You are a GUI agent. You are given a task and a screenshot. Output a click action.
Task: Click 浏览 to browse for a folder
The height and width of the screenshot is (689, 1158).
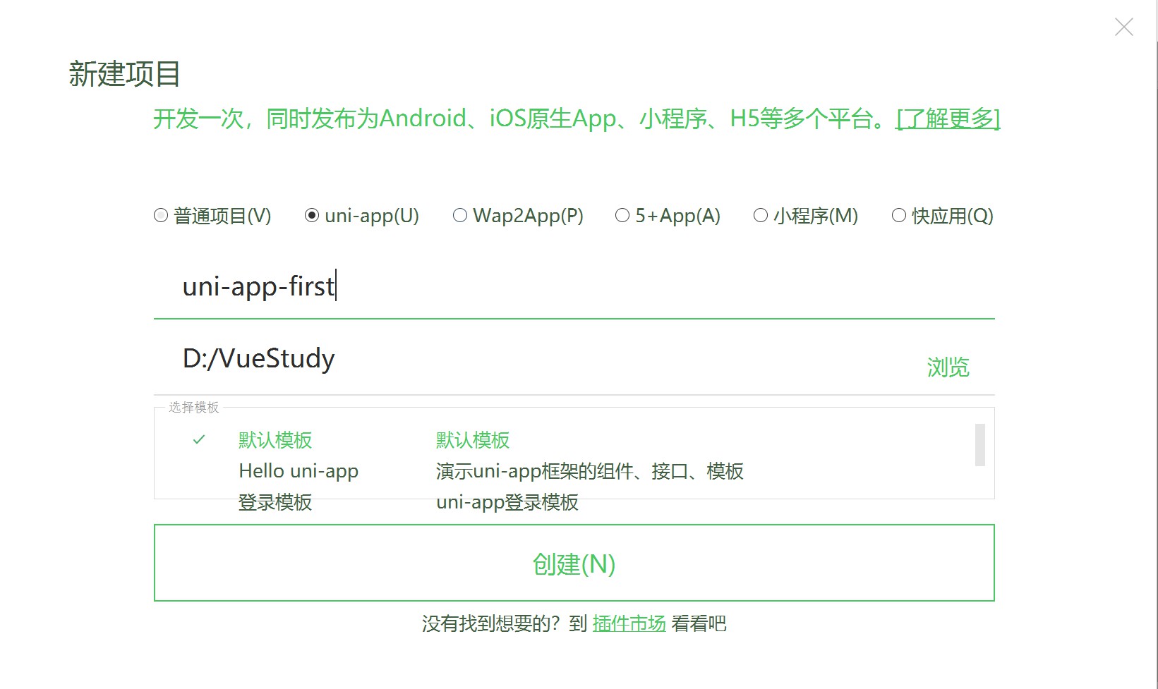(948, 367)
